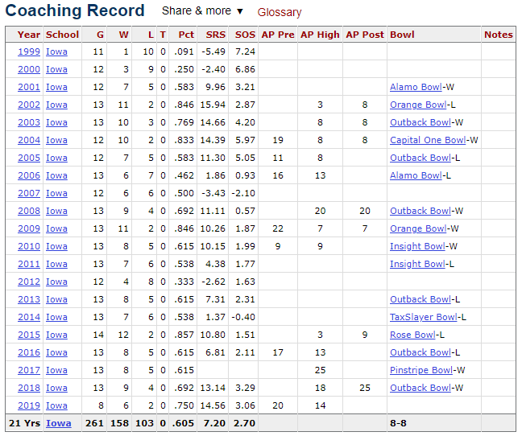Sort by the G column header
The image size is (522, 436).
tap(100, 35)
